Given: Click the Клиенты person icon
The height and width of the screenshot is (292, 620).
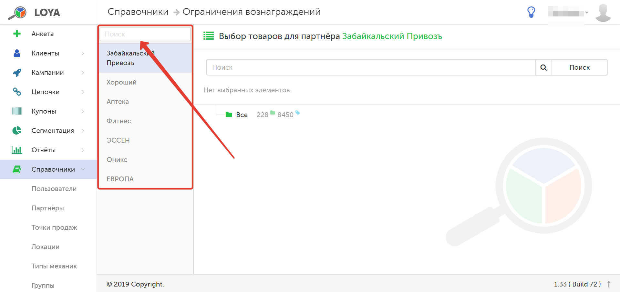Looking at the screenshot, I should [17, 53].
